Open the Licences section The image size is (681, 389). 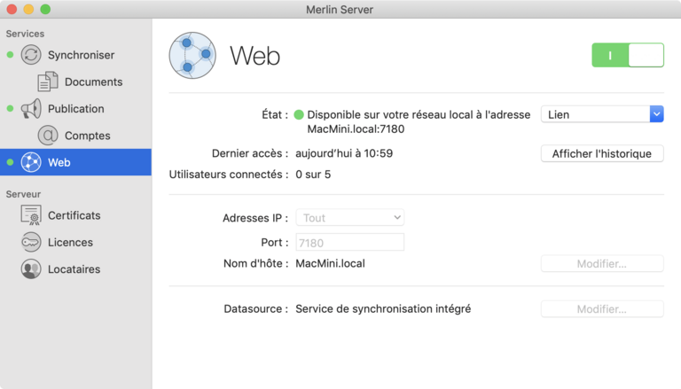tap(75, 242)
